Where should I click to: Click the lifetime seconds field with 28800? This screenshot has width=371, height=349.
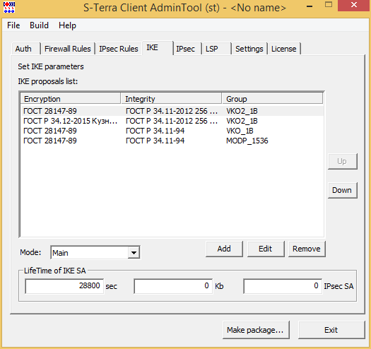pyautogui.click(x=64, y=286)
